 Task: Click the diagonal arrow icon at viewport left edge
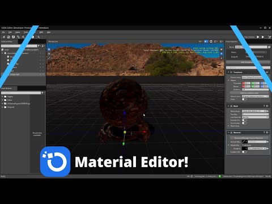pyautogui.click(x=49, y=58)
